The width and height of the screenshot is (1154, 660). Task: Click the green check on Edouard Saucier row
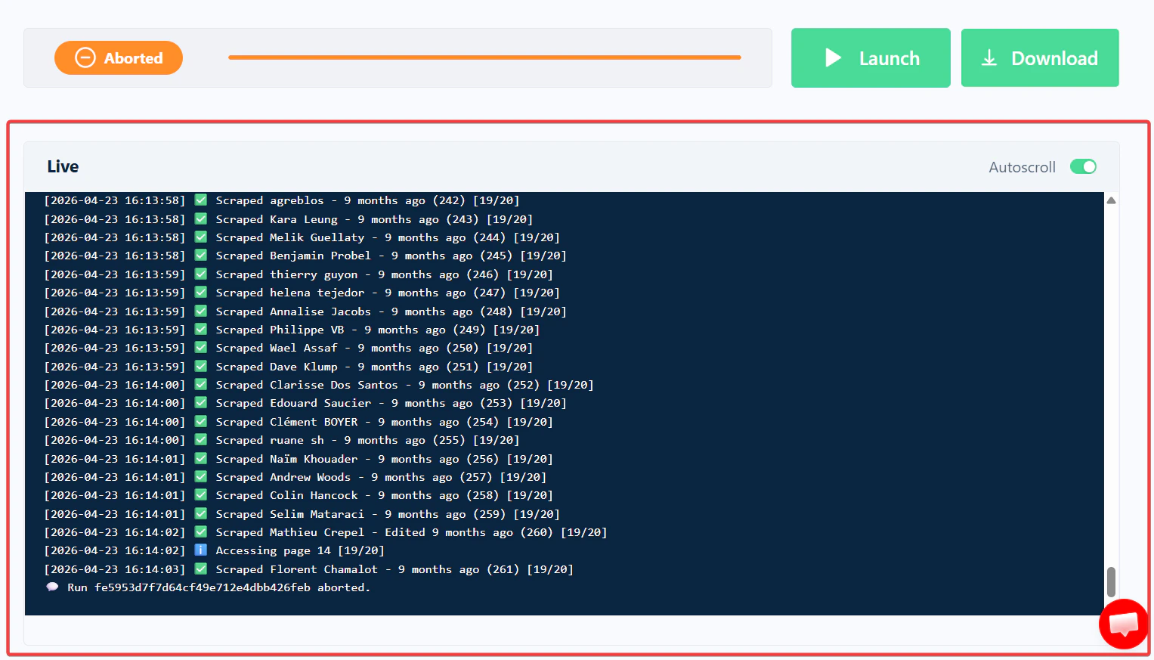201,403
